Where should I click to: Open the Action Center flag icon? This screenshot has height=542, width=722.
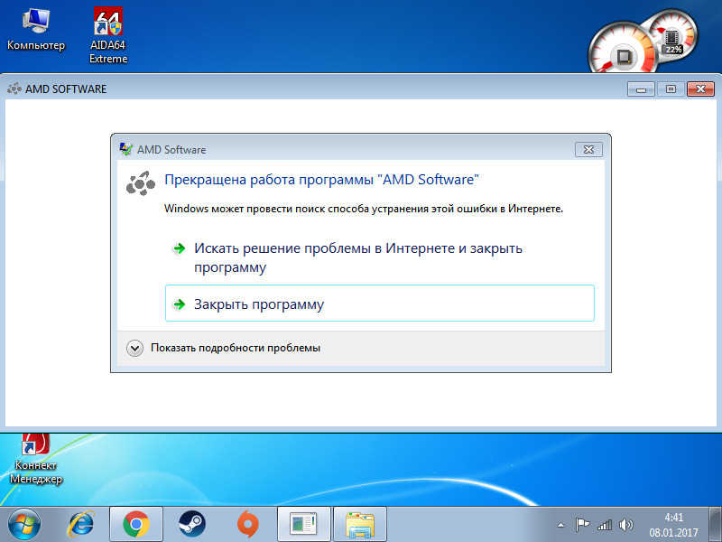coord(582,525)
